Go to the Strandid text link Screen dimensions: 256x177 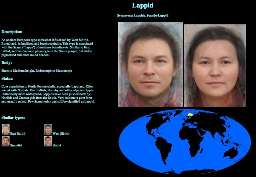16,146
